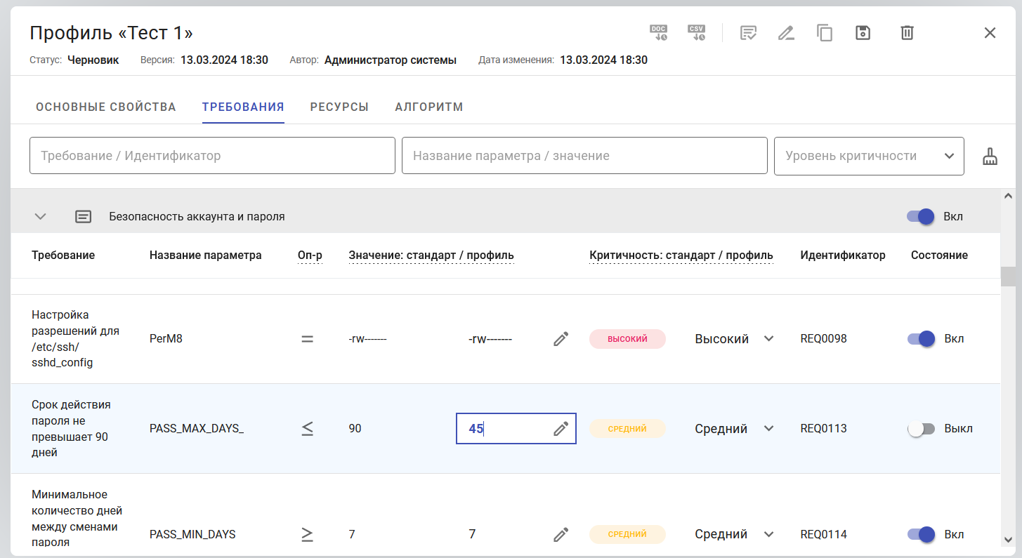Edit PerM8 profile value pencil icon
1022x558 pixels.
point(561,339)
